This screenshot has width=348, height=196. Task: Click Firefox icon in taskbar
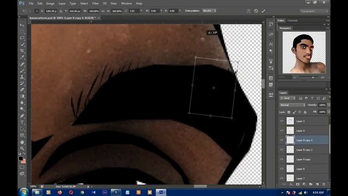pos(60,192)
